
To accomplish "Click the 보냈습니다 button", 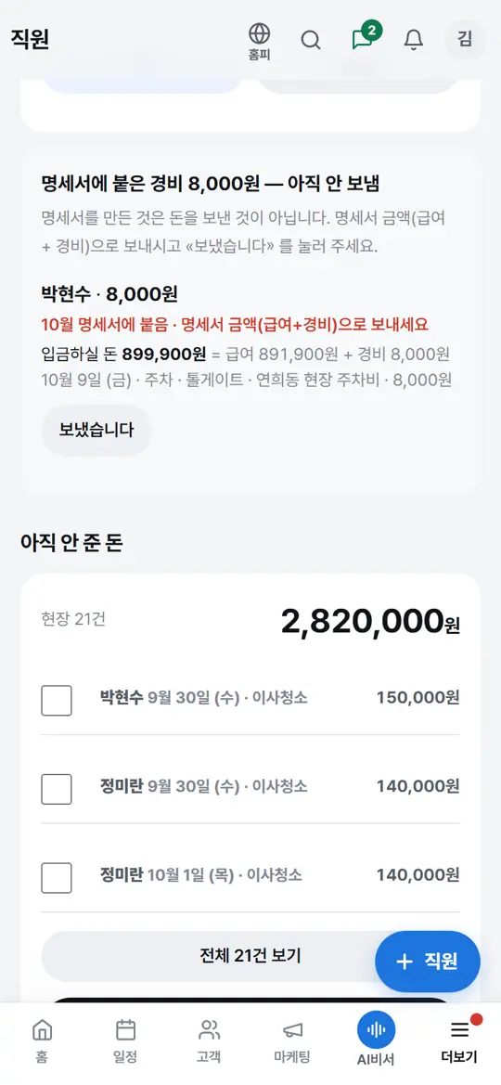I will tap(96, 430).
